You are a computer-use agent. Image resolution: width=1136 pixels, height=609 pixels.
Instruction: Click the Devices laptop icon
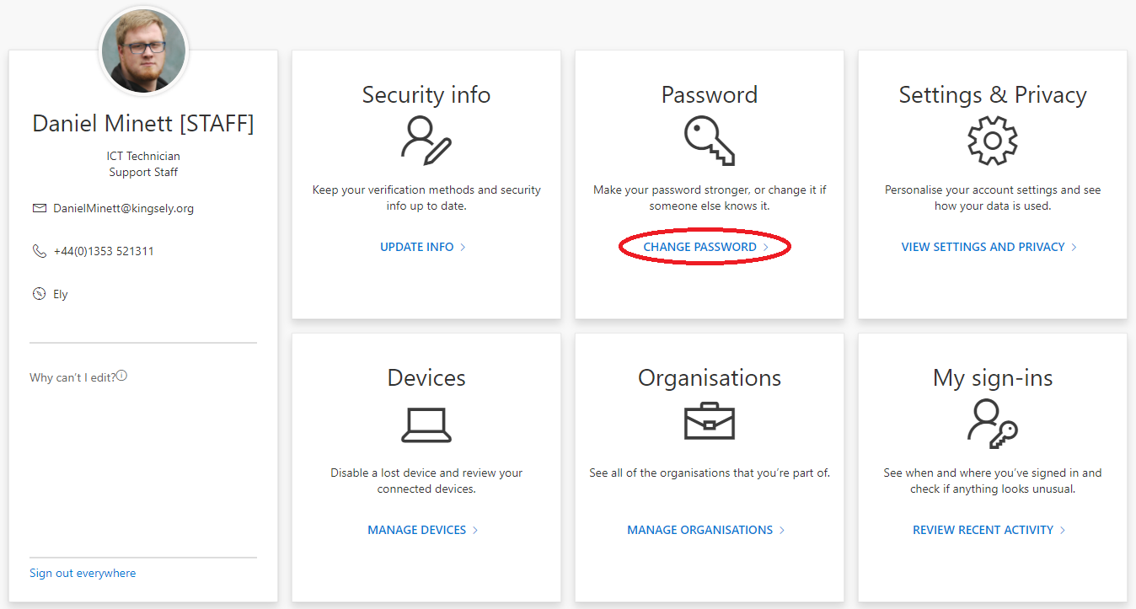[x=426, y=424]
